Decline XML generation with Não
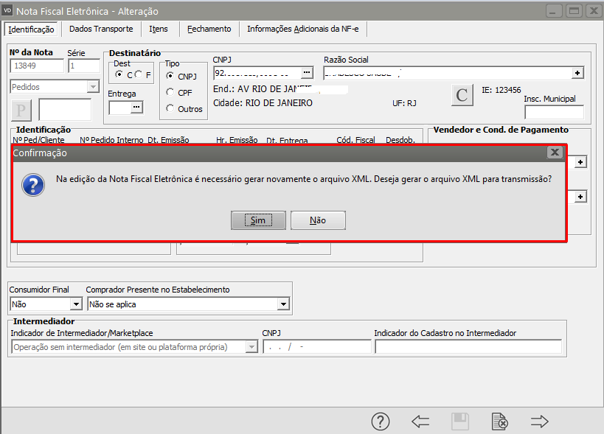The width and height of the screenshot is (604, 434). [x=318, y=220]
